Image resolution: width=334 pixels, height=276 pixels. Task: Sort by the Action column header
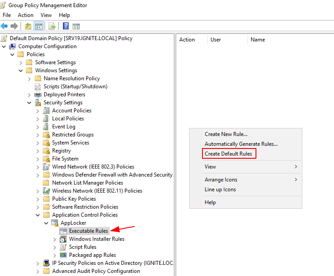point(192,40)
